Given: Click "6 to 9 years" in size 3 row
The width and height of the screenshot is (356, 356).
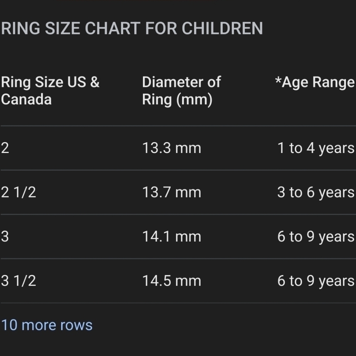Looking at the screenshot, I should coord(316,237).
